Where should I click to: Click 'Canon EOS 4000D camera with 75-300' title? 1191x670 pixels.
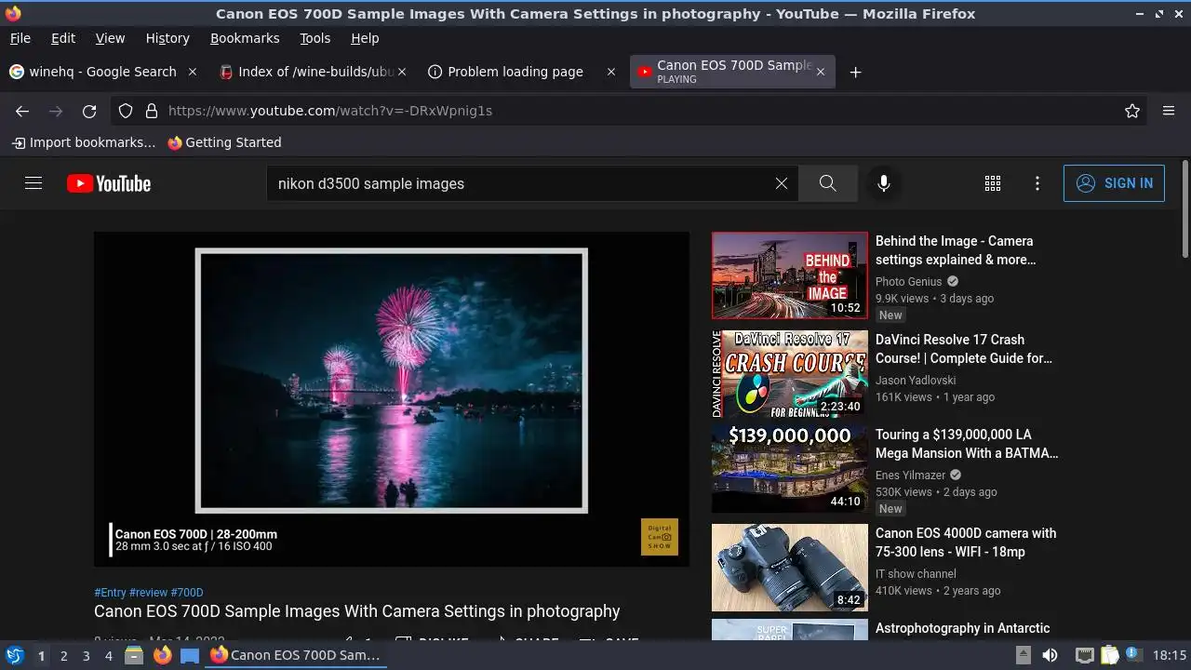966,543
